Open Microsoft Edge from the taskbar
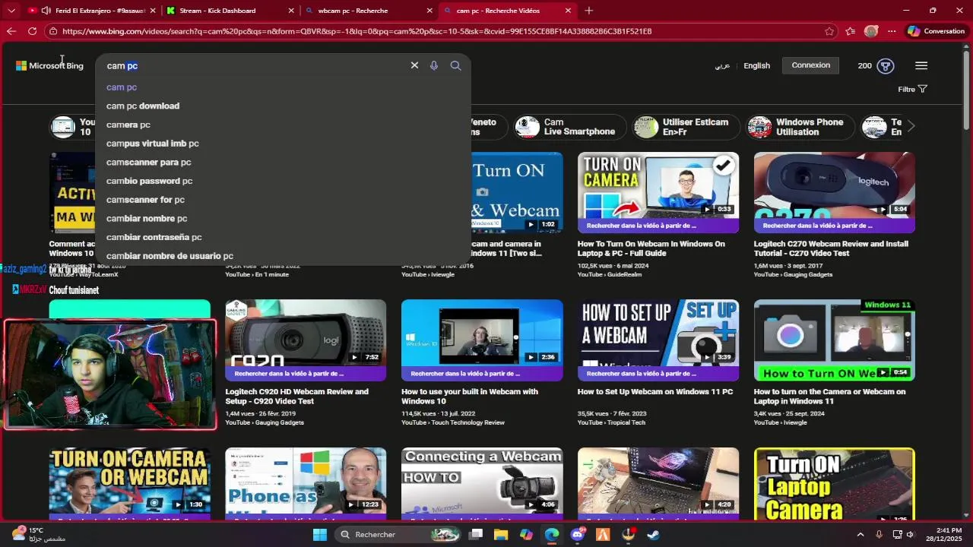 (552, 535)
